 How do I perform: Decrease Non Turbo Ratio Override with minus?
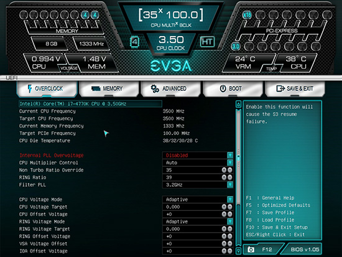click(229, 170)
